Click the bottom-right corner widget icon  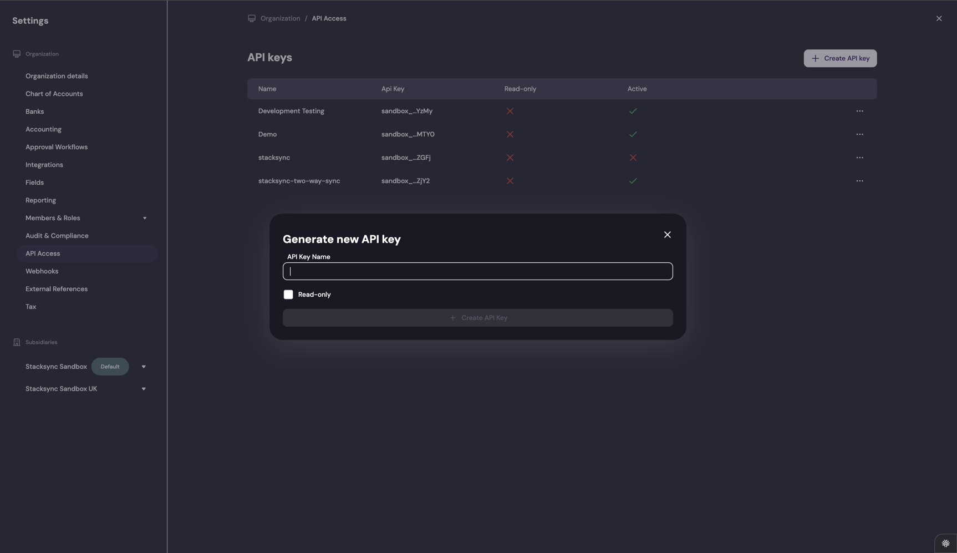(945, 544)
